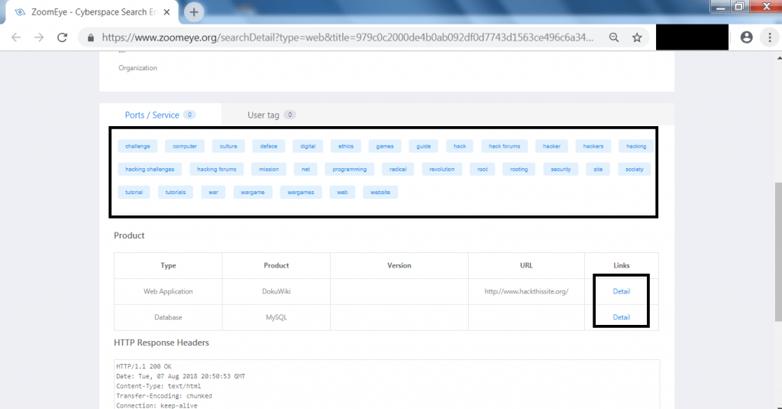Image resolution: width=782 pixels, height=409 pixels.
Task: Click the 'Web Application' type cell
Action: 168,291
